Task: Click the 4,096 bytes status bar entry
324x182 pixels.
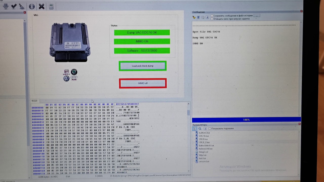Action: coord(48,176)
